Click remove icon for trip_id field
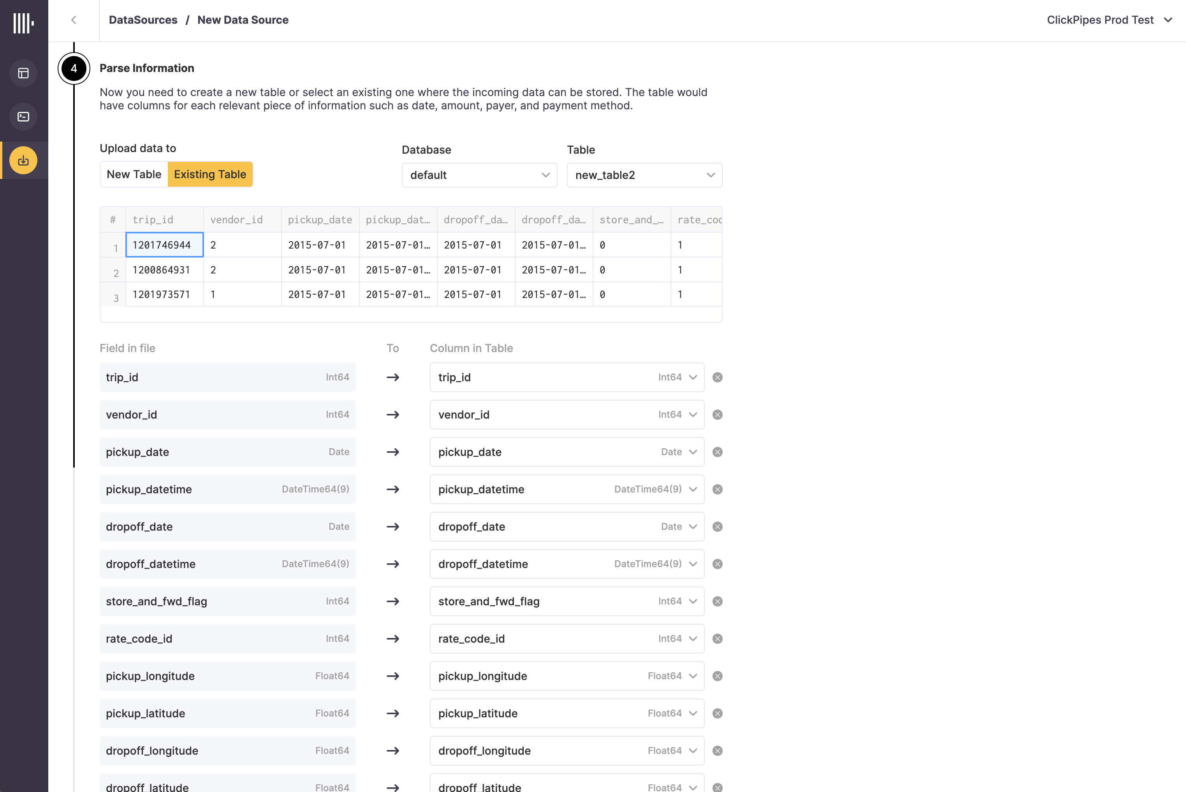Viewport: 1186px width, 792px height. (717, 377)
